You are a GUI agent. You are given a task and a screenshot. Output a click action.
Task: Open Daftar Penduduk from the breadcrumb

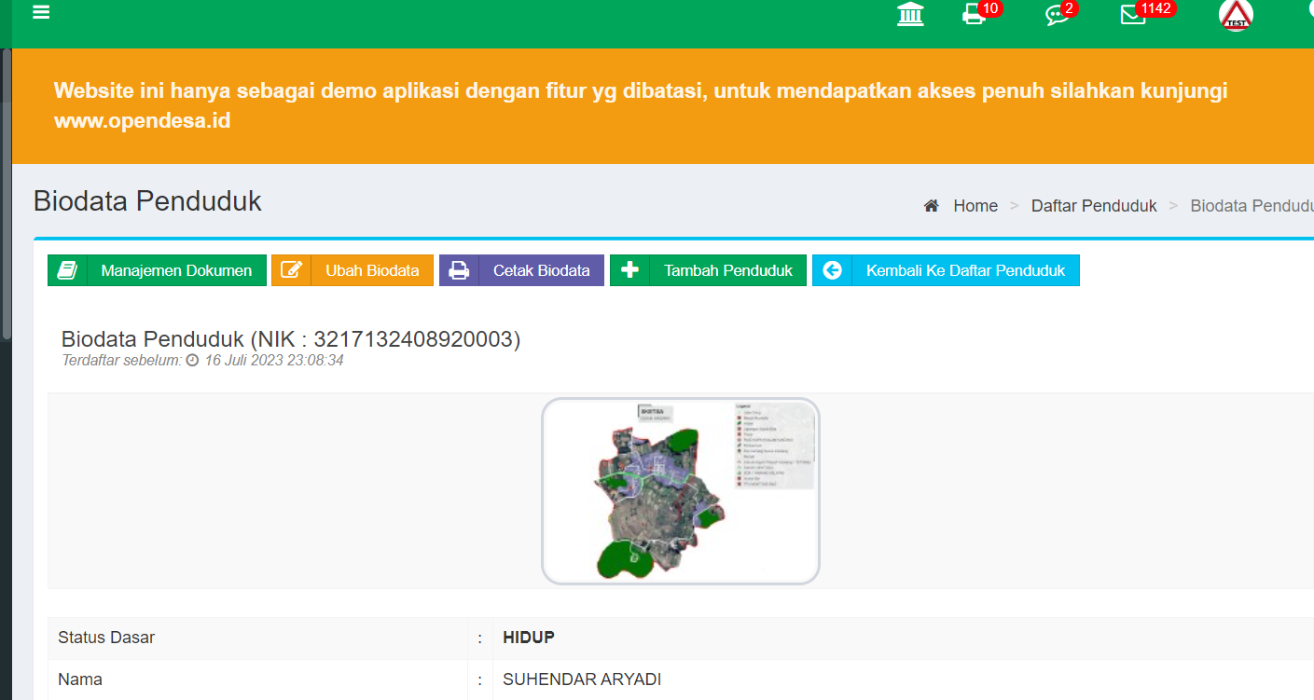(x=1093, y=205)
